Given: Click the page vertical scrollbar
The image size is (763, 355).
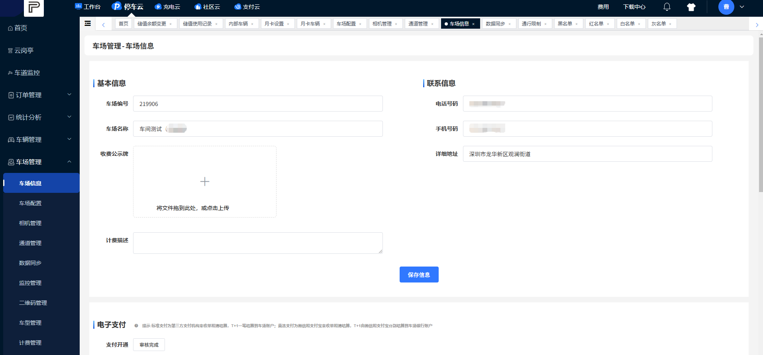Looking at the screenshot, I should 761,116.
